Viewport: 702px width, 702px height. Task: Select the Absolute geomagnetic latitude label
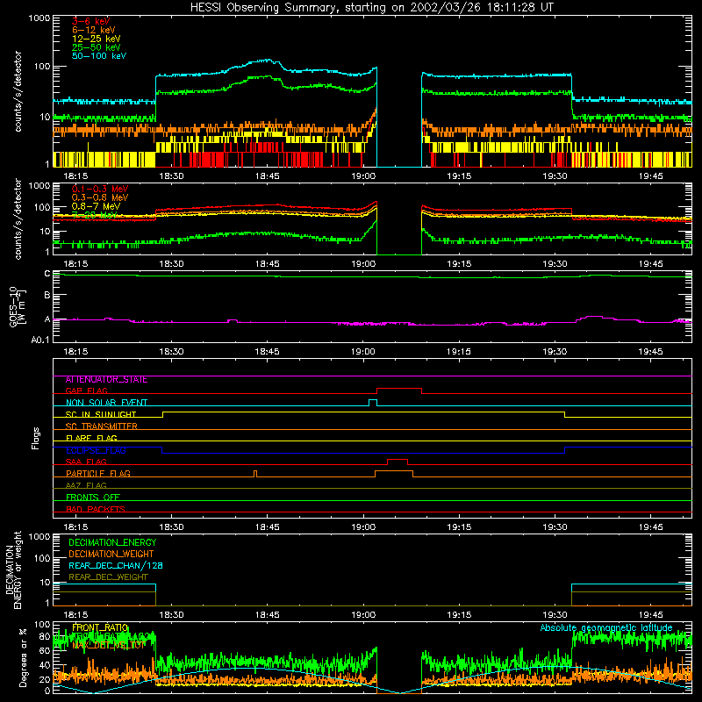click(x=606, y=628)
